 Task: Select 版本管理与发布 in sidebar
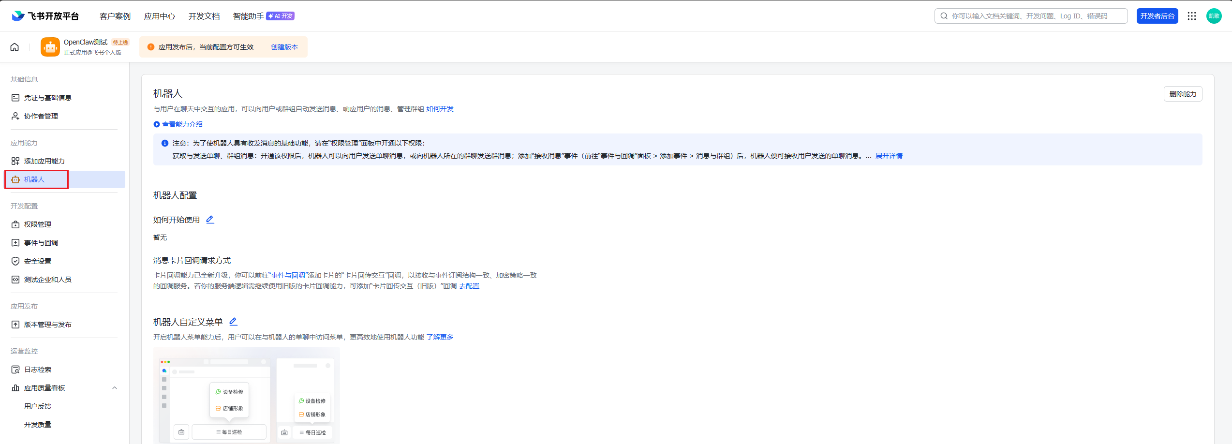coord(47,325)
